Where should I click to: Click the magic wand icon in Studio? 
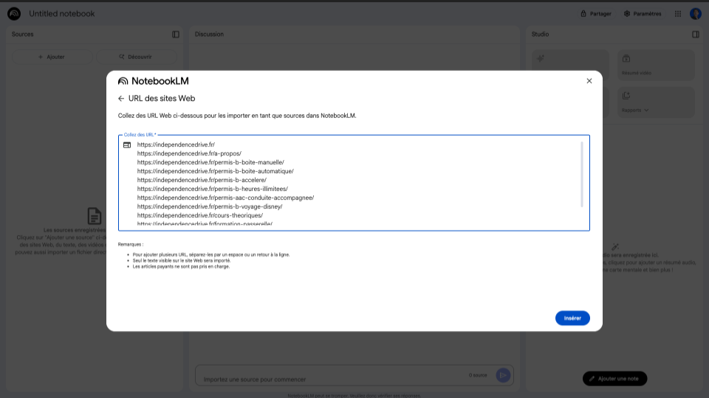pyautogui.click(x=615, y=247)
